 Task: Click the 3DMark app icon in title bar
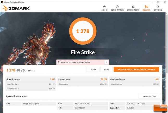click(2, 2)
